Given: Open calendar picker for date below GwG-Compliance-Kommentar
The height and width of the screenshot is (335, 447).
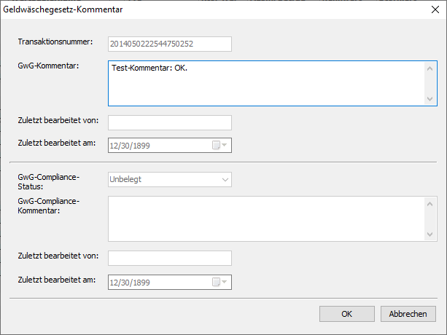Looking at the screenshot, I should pos(220,282).
